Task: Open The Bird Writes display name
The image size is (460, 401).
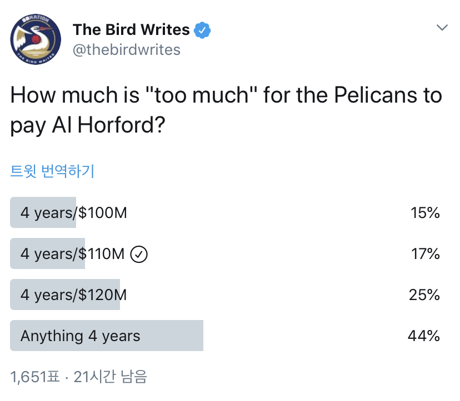Action: click(x=131, y=29)
